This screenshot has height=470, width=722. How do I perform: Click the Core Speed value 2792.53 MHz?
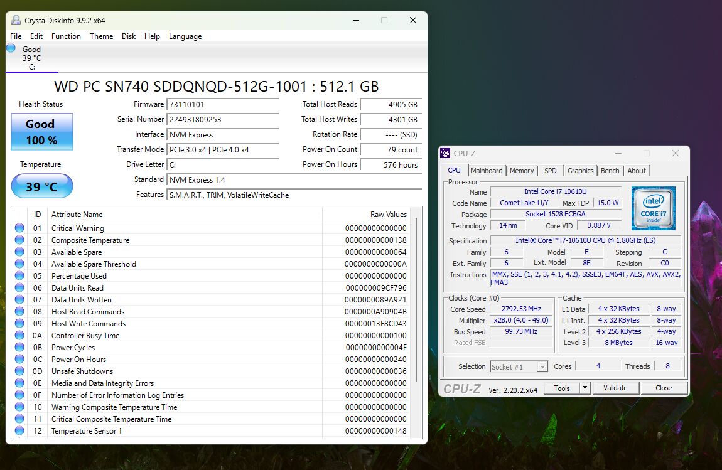click(x=521, y=309)
